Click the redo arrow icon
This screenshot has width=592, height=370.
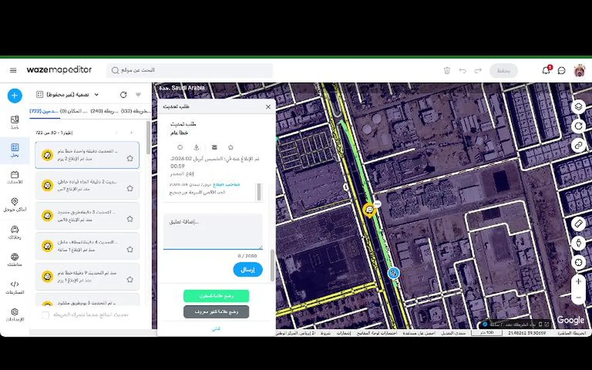(x=478, y=70)
